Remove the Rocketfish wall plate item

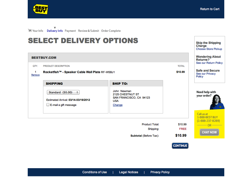35,75
